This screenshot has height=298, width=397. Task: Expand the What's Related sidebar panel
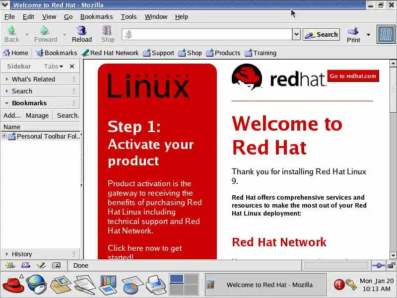[x=41, y=79]
